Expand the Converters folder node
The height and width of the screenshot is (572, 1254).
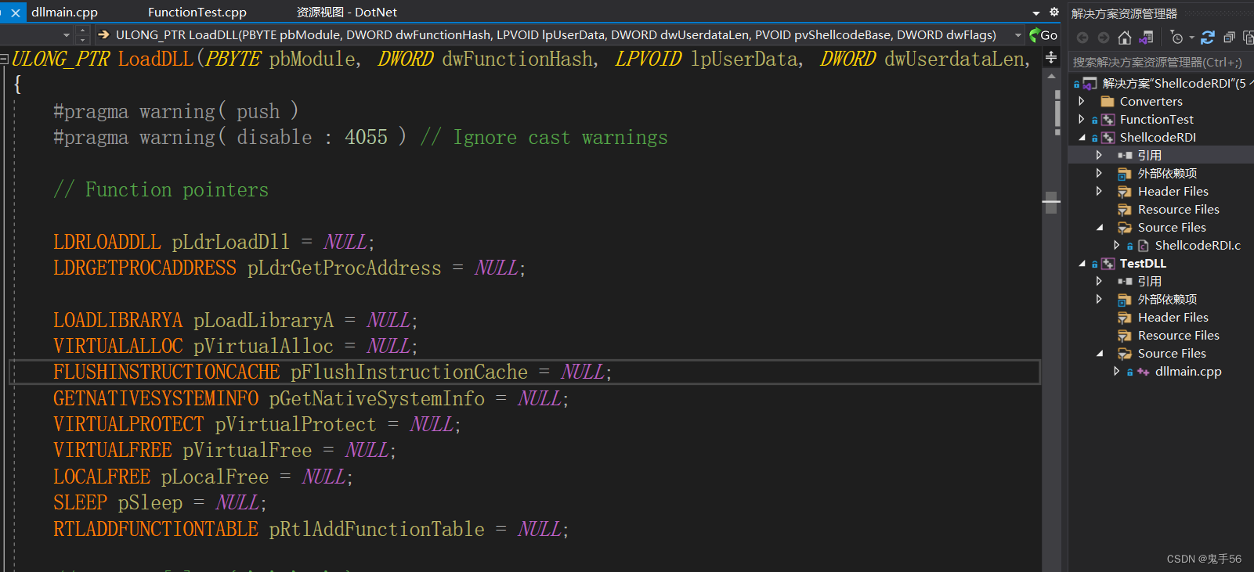(x=1082, y=102)
